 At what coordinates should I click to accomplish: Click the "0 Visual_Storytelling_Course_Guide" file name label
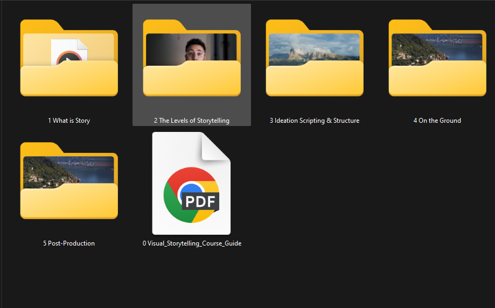tap(192, 243)
